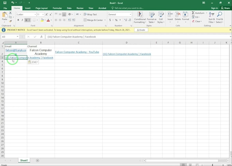The image size is (232, 166).
Task: Expand the formula bar
Action: pos(230,37)
